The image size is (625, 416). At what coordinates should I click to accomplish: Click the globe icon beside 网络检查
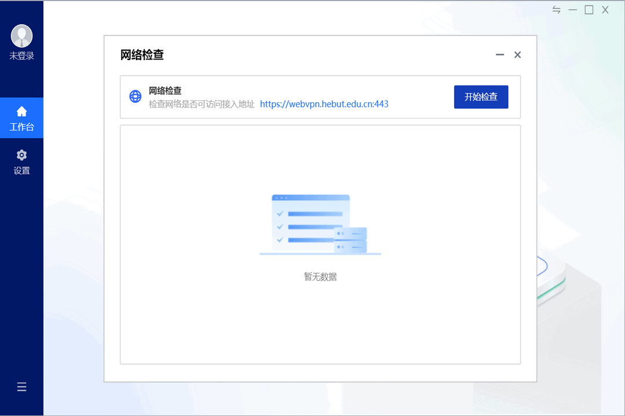click(x=135, y=96)
